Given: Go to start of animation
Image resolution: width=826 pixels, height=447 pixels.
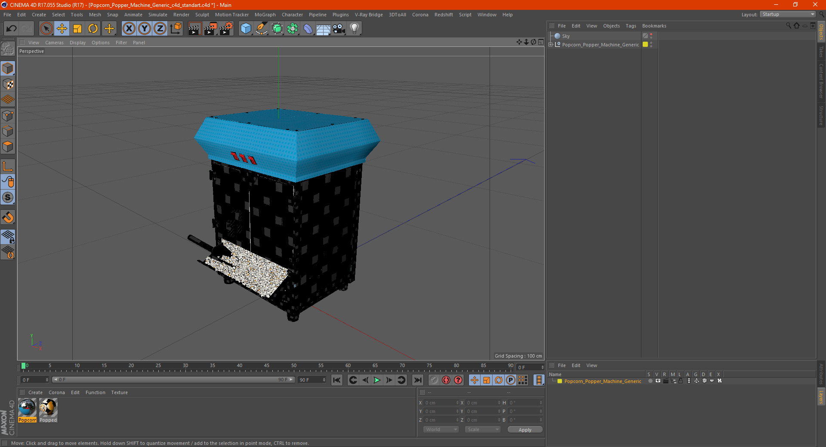Looking at the screenshot, I should (337, 380).
